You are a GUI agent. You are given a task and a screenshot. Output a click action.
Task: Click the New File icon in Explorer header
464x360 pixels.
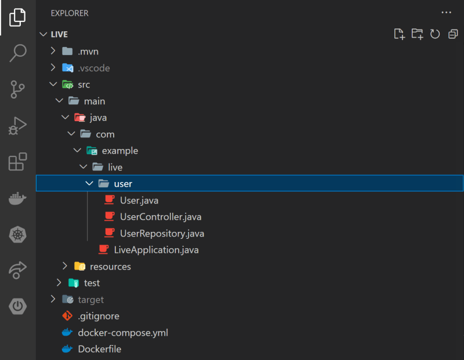pos(399,34)
